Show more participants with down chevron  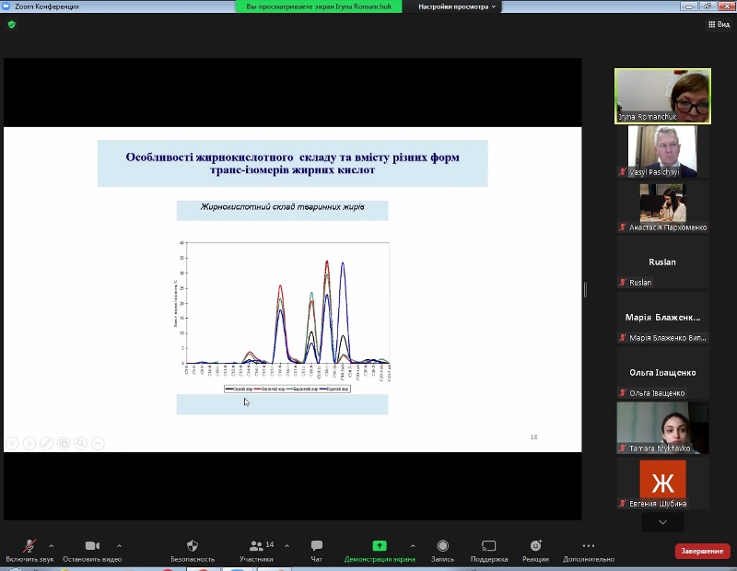662,522
